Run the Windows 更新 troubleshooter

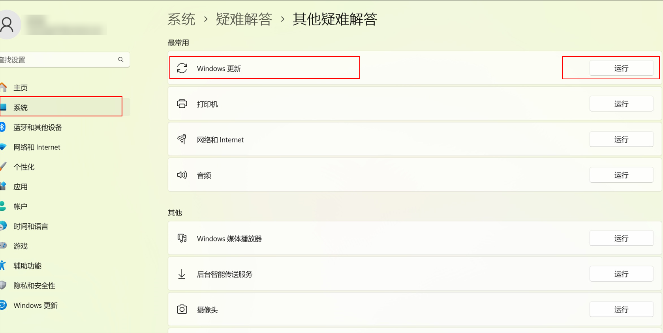[x=621, y=68]
